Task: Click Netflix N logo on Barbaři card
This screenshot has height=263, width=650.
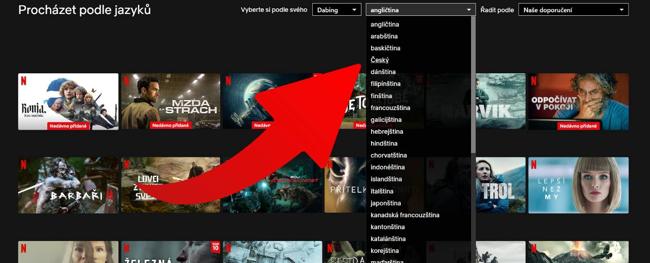Action: (24, 165)
